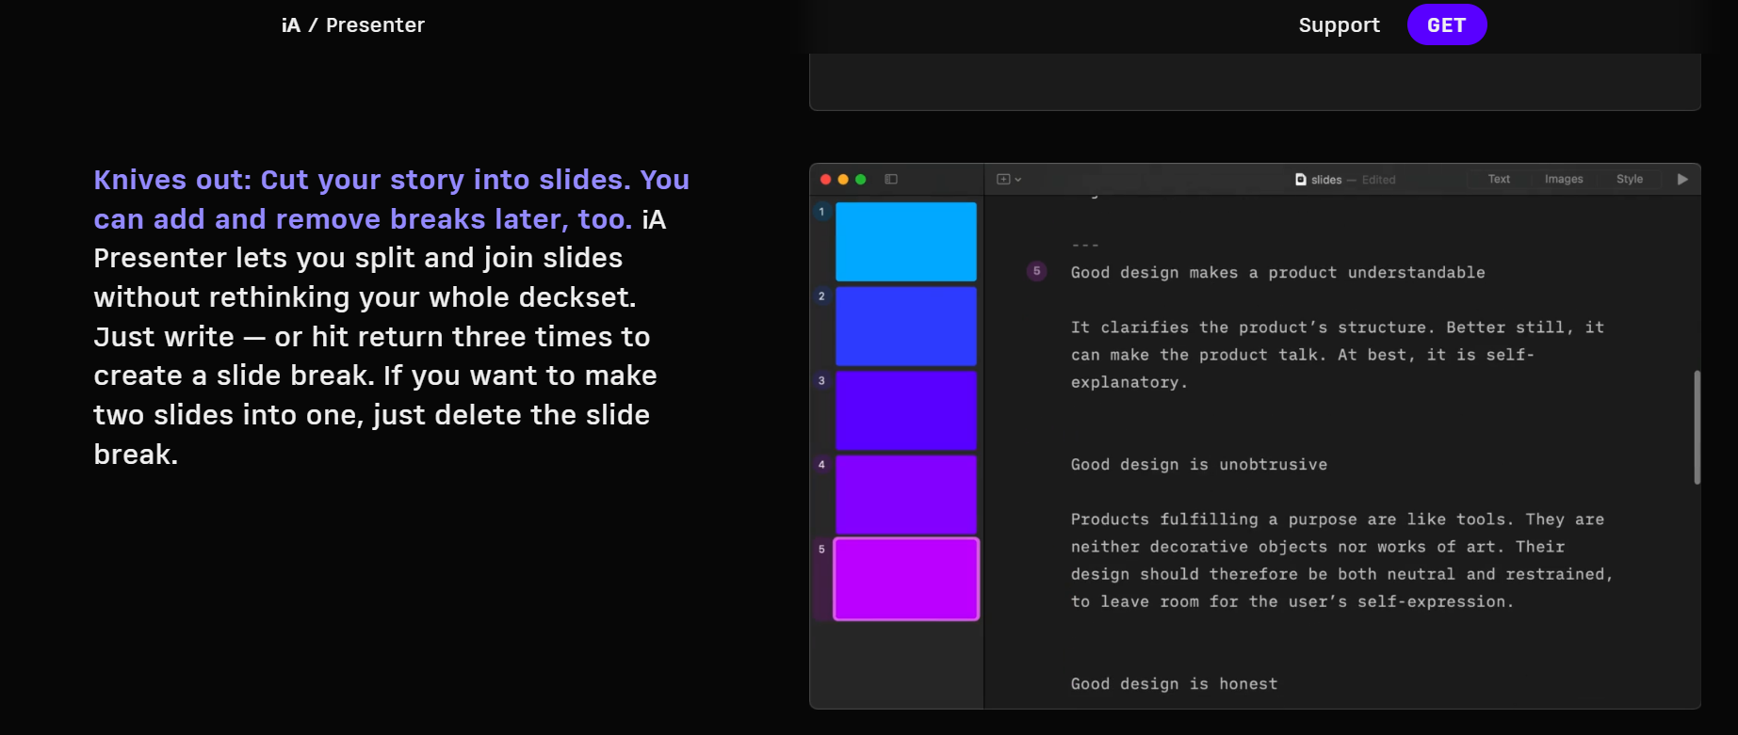
Task: Go to the iA / Presenter home link
Action: [353, 25]
